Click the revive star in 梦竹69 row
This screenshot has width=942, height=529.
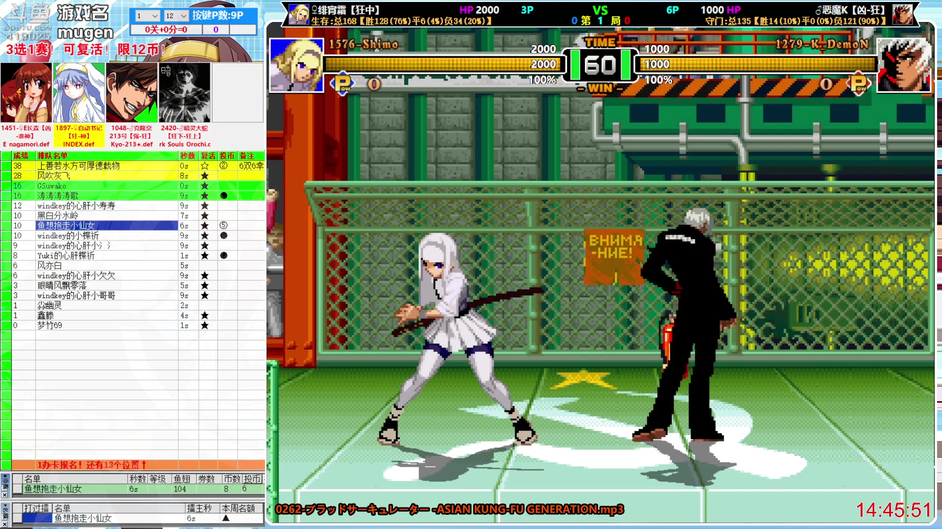tap(205, 325)
